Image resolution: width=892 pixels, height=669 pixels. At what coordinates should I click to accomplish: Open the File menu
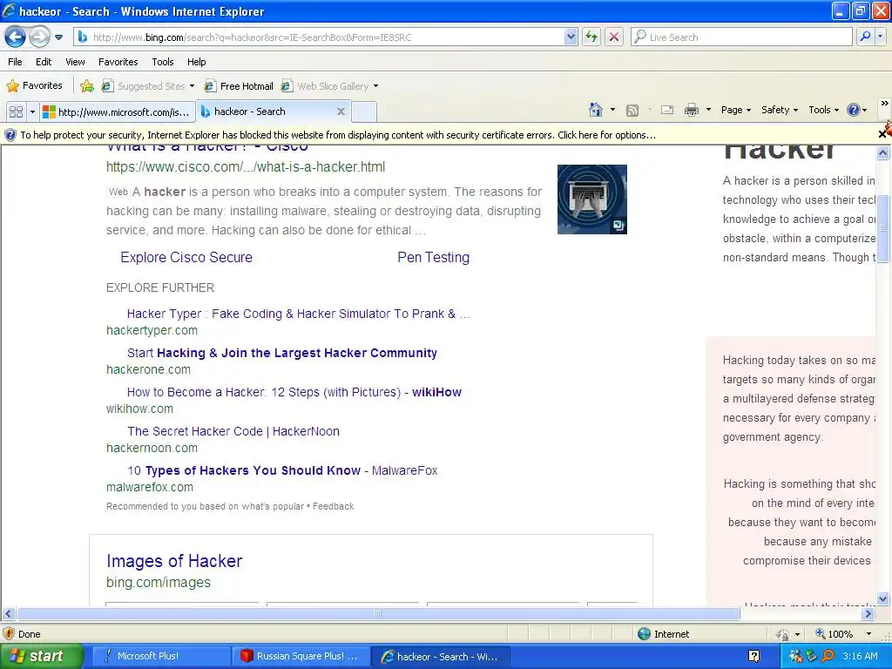click(x=16, y=62)
